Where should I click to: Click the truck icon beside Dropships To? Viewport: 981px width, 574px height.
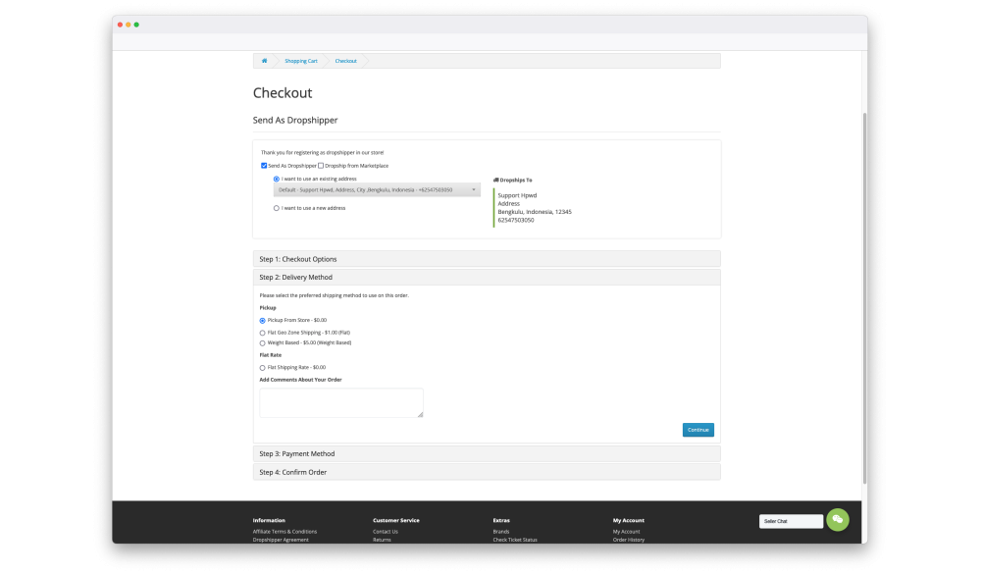(495, 181)
